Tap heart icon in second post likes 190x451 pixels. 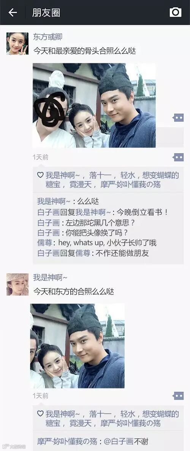click(40, 414)
